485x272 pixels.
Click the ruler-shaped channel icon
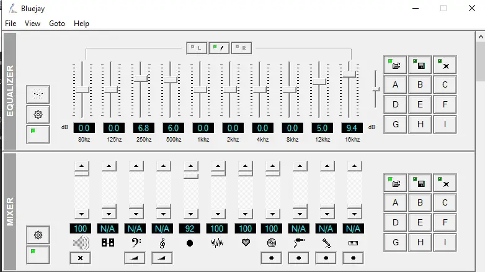point(354,243)
